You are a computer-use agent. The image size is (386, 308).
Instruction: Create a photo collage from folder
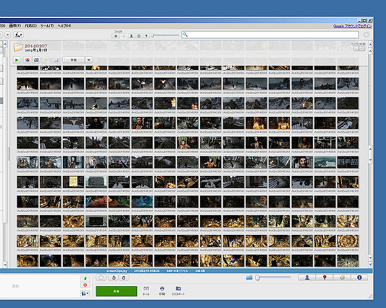tap(27, 60)
